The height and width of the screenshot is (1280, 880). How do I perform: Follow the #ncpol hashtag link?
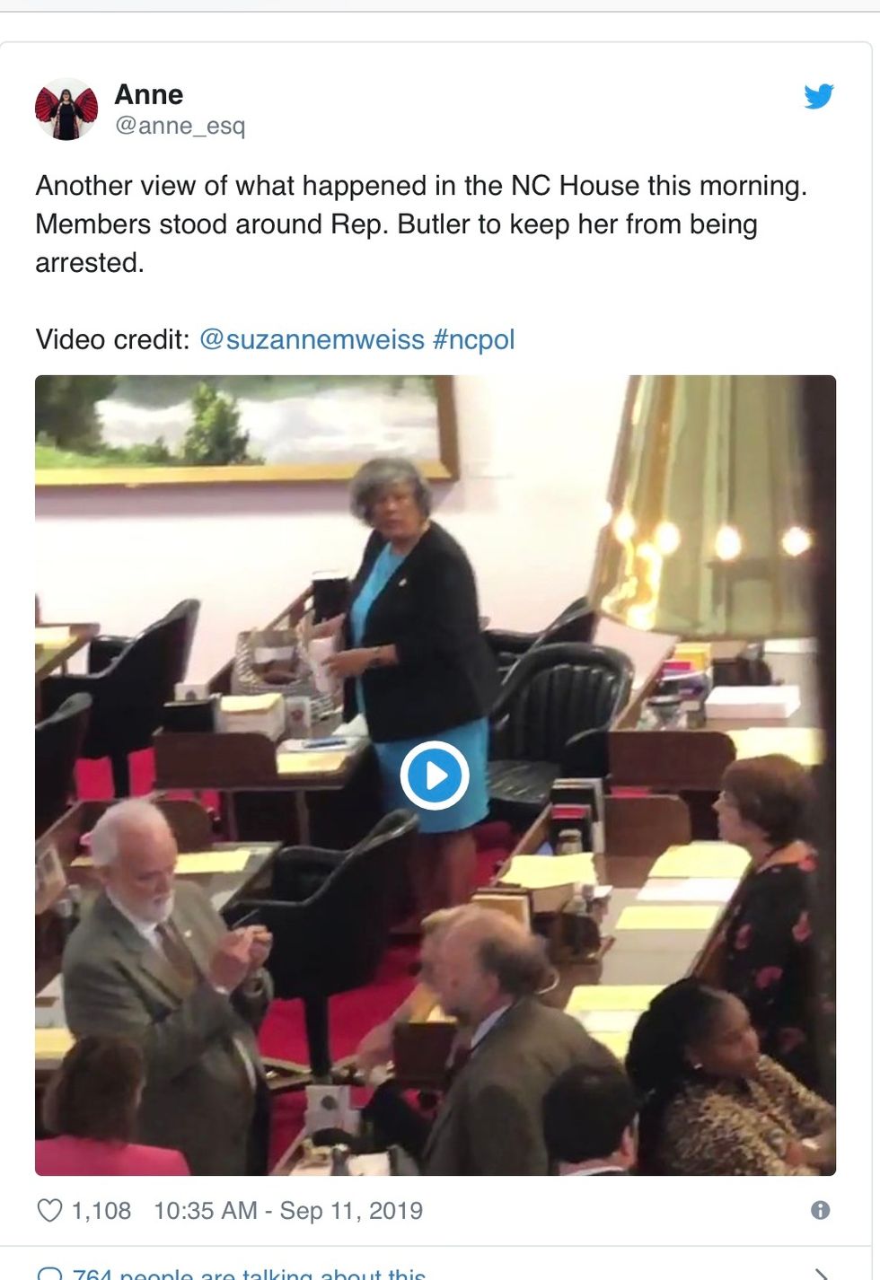pos(474,339)
